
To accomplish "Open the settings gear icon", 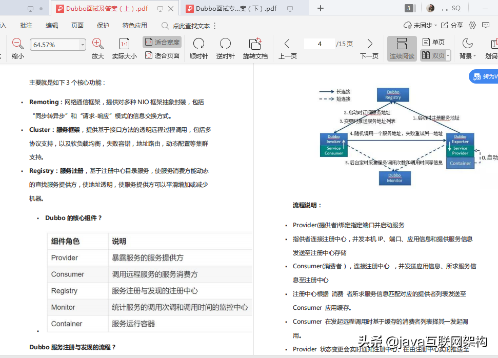I will click(472, 25).
